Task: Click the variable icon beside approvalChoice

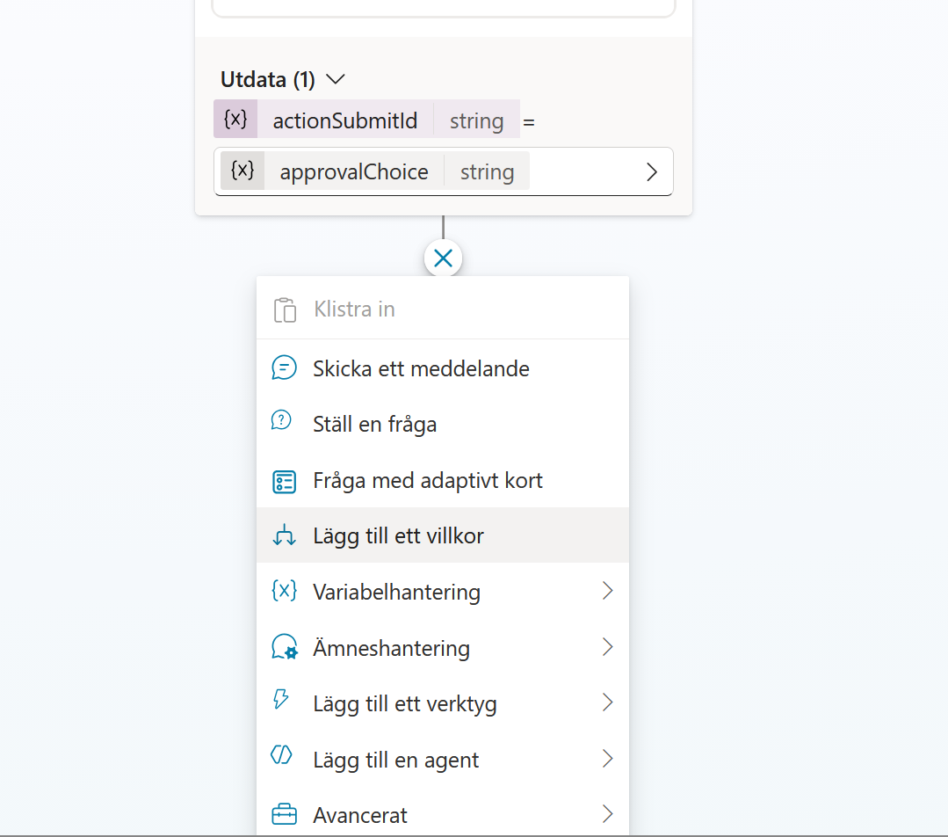Action: click(x=242, y=171)
